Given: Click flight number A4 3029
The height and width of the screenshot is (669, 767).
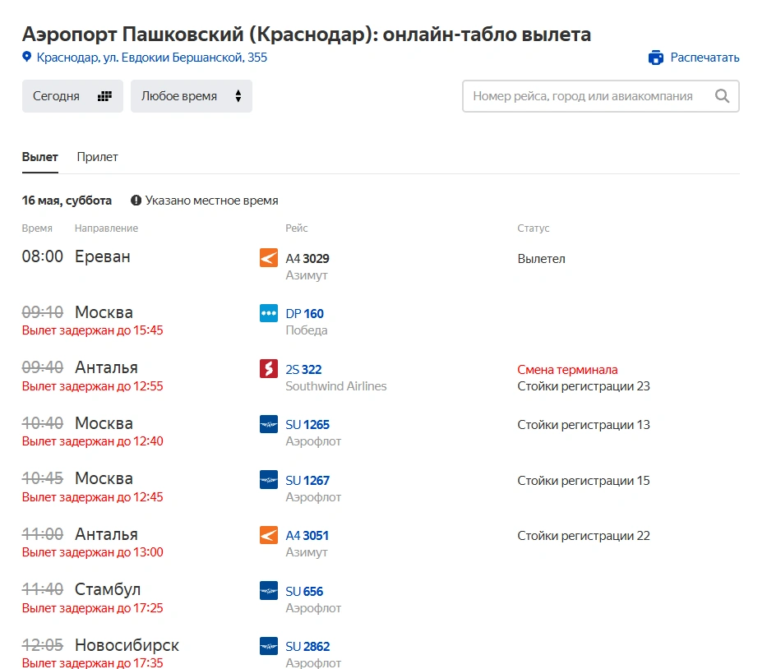Looking at the screenshot, I should tap(307, 258).
